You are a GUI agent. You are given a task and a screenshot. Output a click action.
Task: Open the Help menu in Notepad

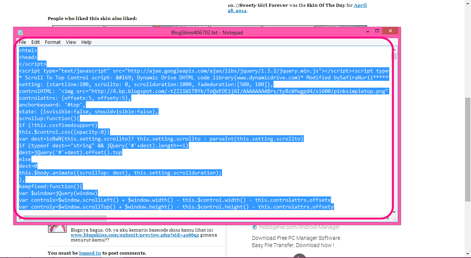coord(86,42)
